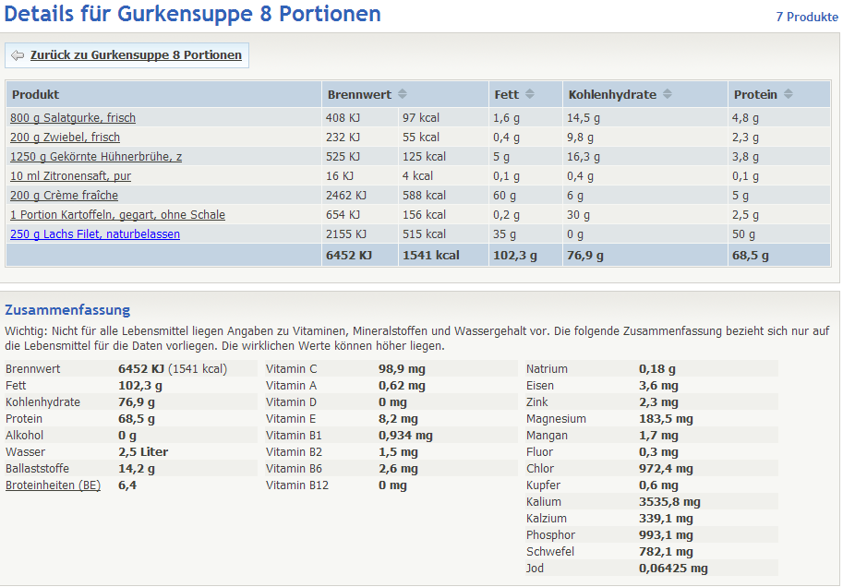Viewport: 843px width, 587px height.
Task: Select 1250 g Gekörnte Hühnerbrühe link
Action: tap(96, 157)
